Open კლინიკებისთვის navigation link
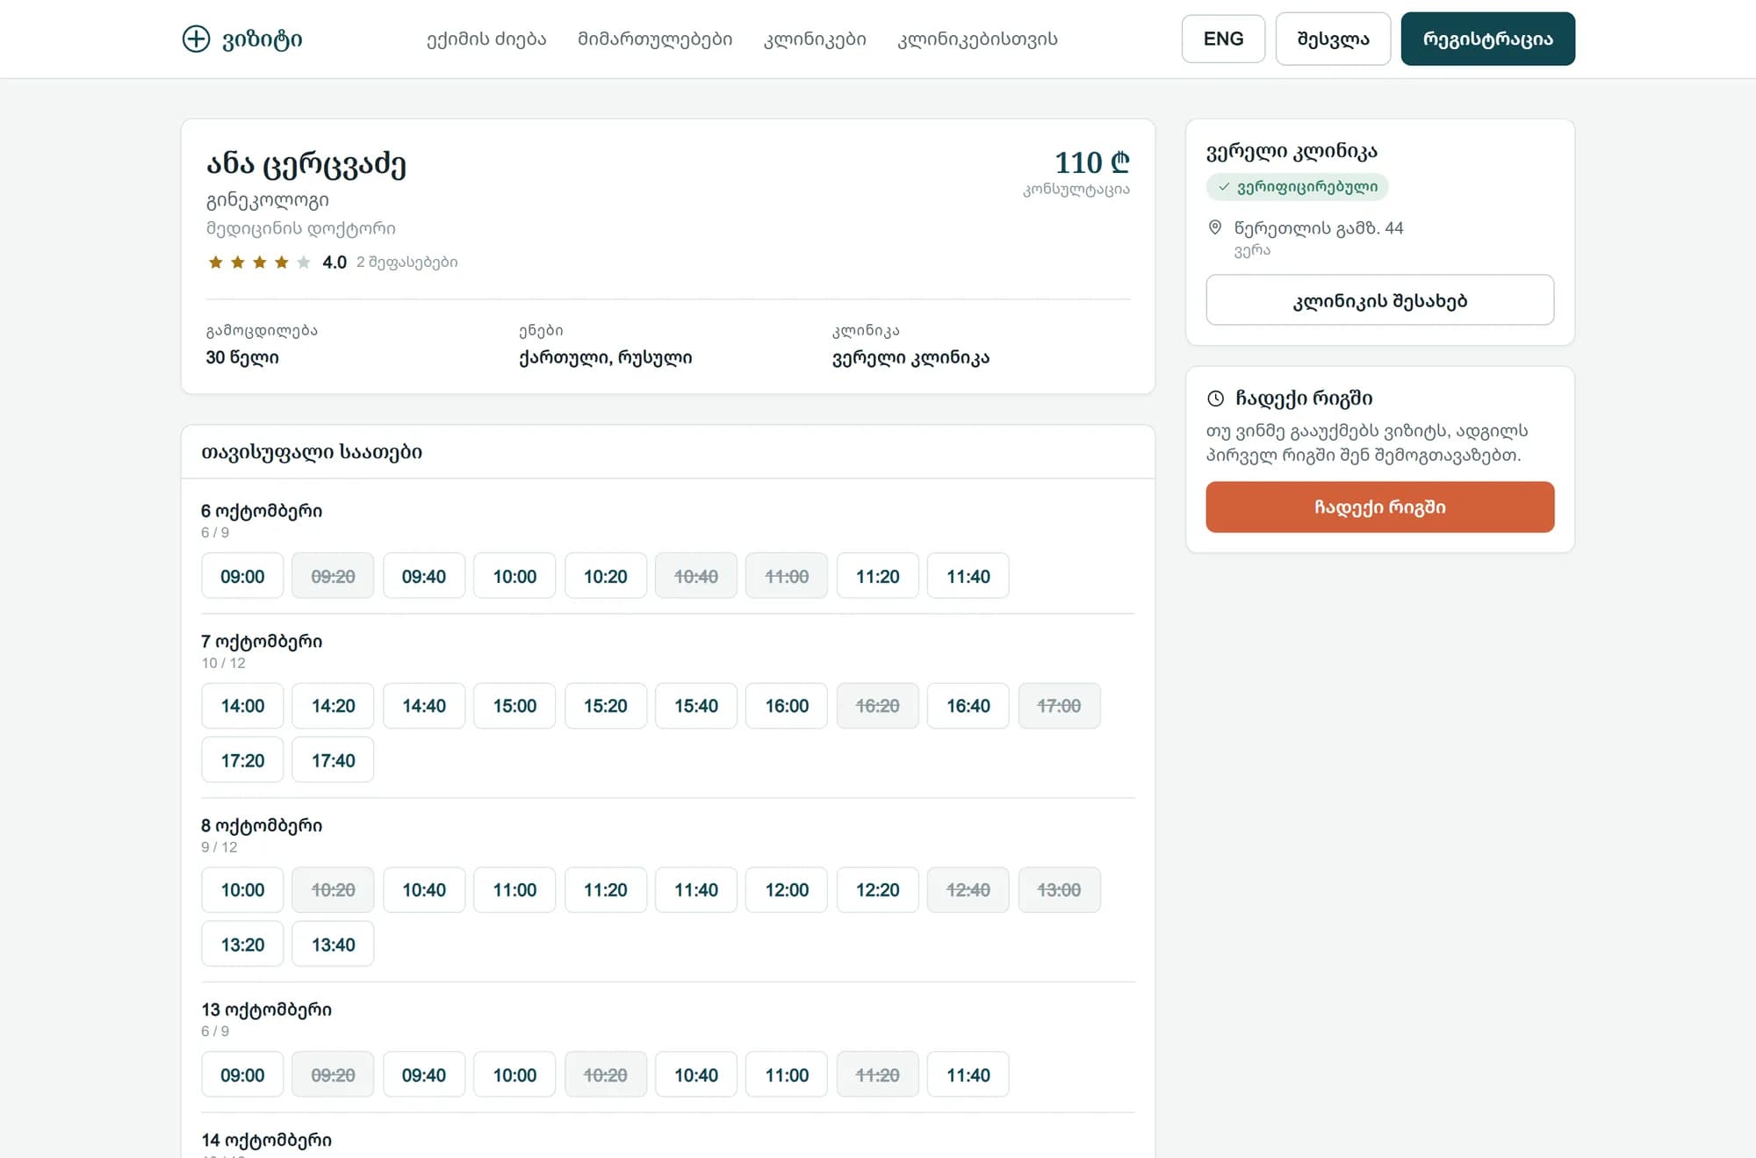This screenshot has height=1158, width=1756. coord(977,39)
